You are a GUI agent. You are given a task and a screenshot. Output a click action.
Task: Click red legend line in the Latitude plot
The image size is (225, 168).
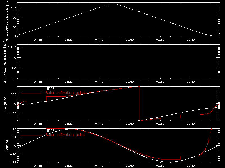coord(31,136)
